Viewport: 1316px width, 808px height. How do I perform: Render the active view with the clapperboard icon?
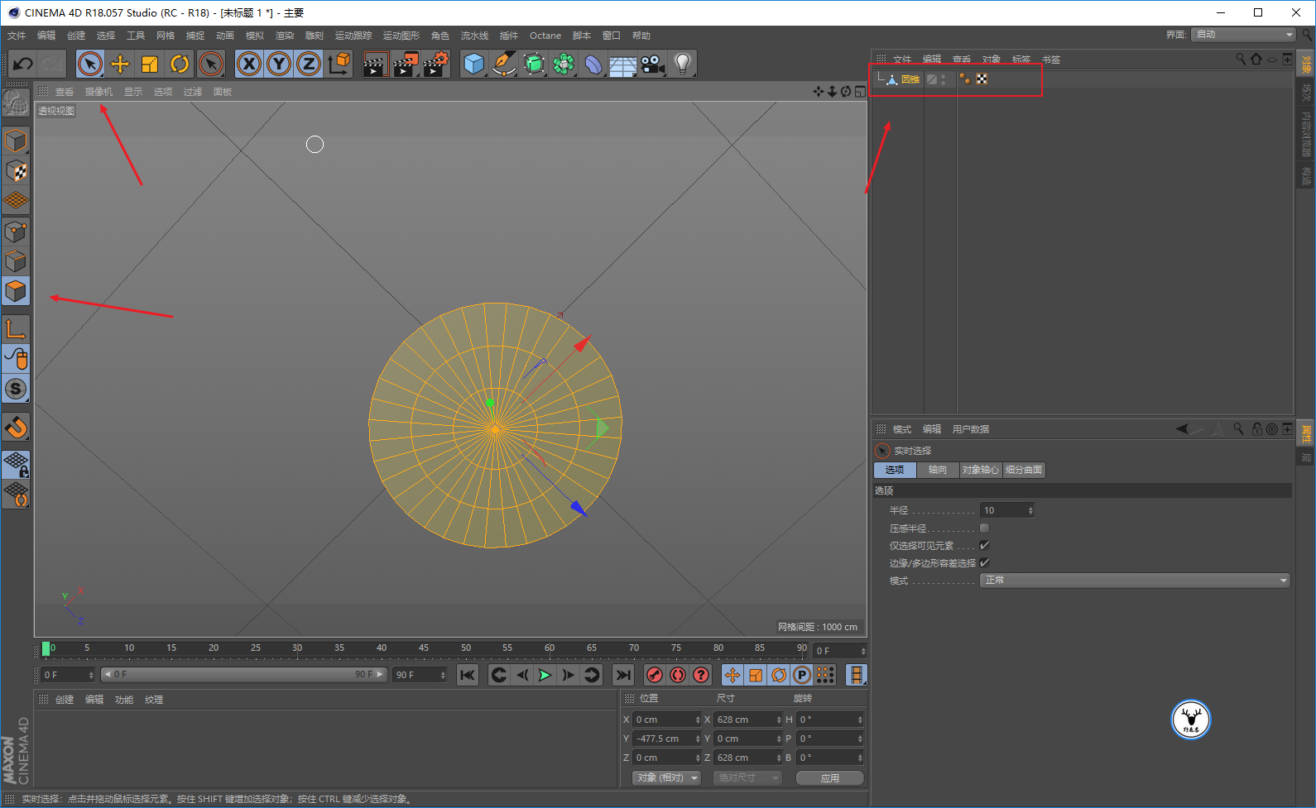[375, 64]
